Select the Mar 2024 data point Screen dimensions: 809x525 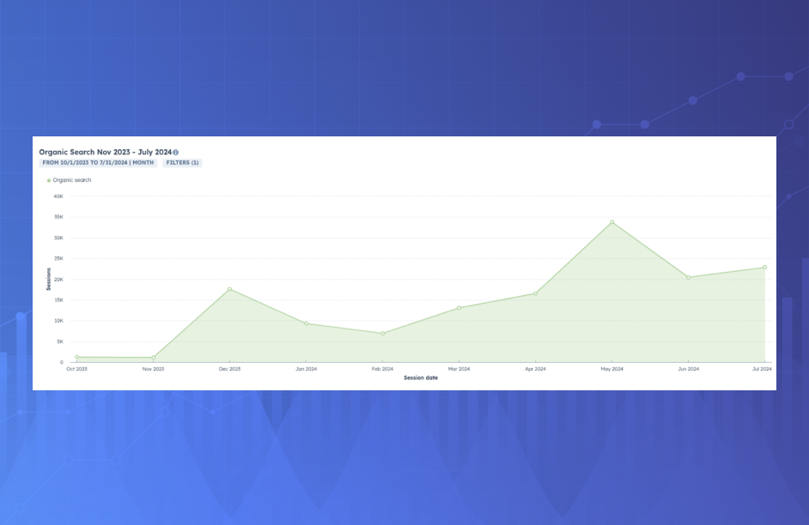(x=459, y=308)
